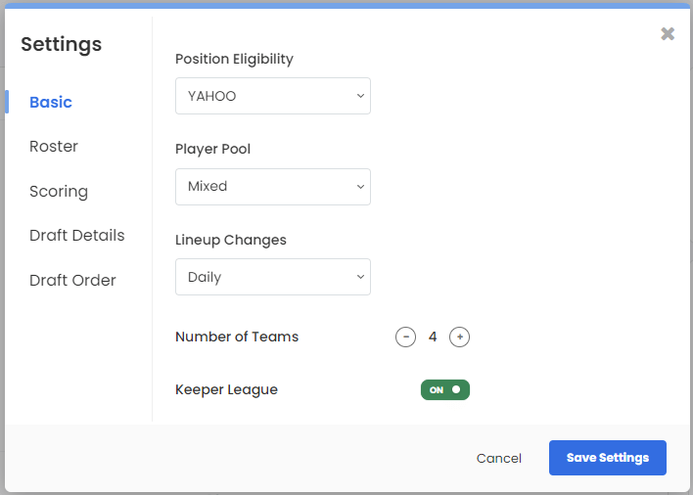Click the Position Eligibility label
This screenshot has width=693, height=495.
pos(234,59)
